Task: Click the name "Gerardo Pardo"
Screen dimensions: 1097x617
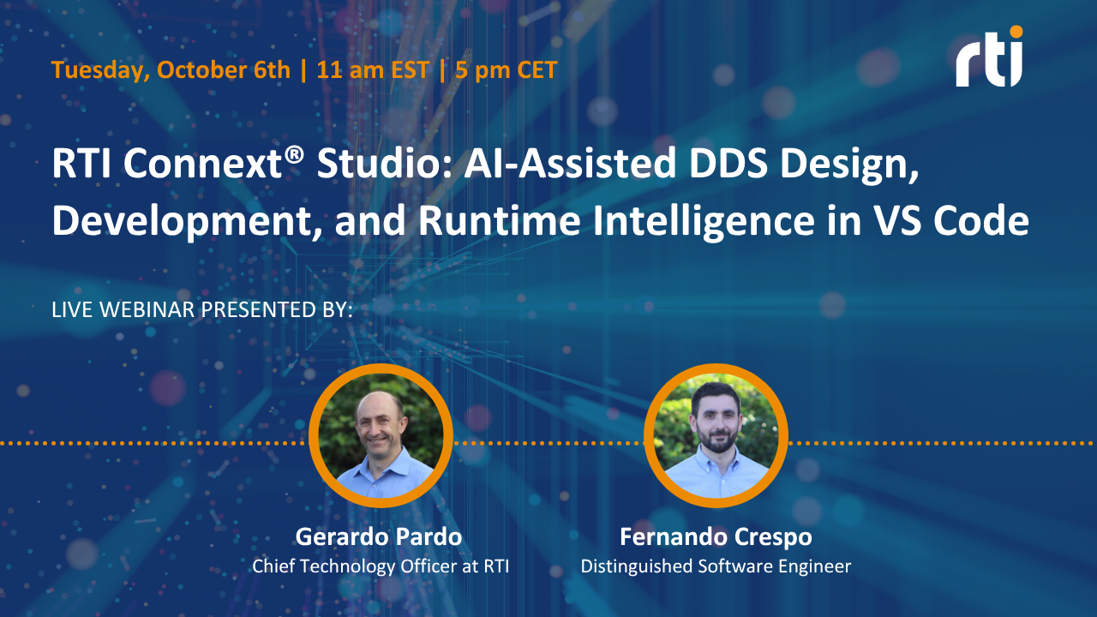Action: [x=379, y=537]
